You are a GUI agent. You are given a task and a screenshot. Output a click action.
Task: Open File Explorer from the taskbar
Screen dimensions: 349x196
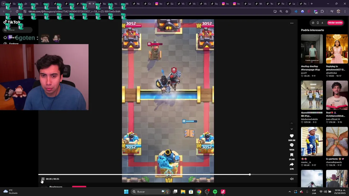click(183, 192)
